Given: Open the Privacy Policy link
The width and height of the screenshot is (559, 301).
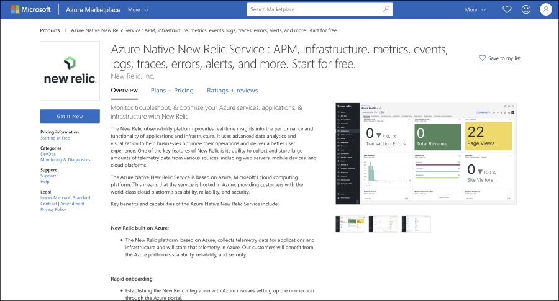Looking at the screenshot, I should (x=53, y=209).
